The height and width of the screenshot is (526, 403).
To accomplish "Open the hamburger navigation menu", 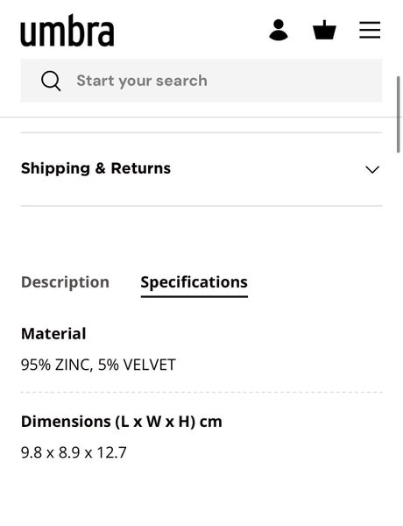I will click(x=370, y=30).
